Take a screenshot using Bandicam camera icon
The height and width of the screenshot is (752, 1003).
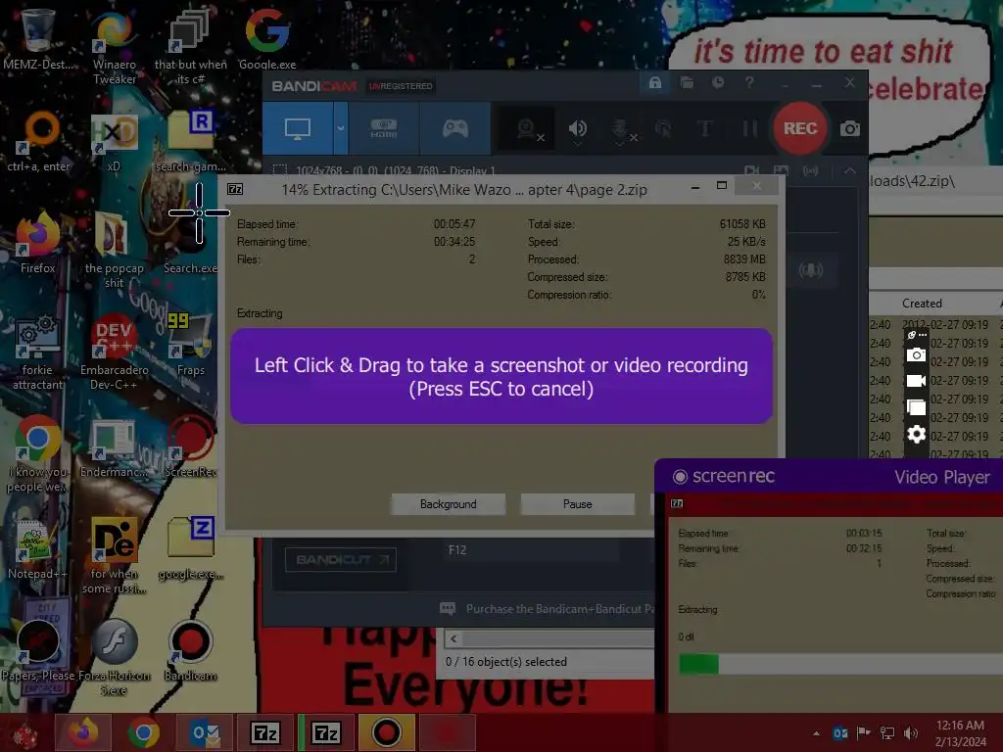tap(849, 129)
